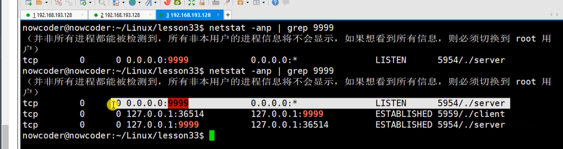Click the keyboard Key Mapping icon
Screen dimensions: 563x149
tap(216, 3)
